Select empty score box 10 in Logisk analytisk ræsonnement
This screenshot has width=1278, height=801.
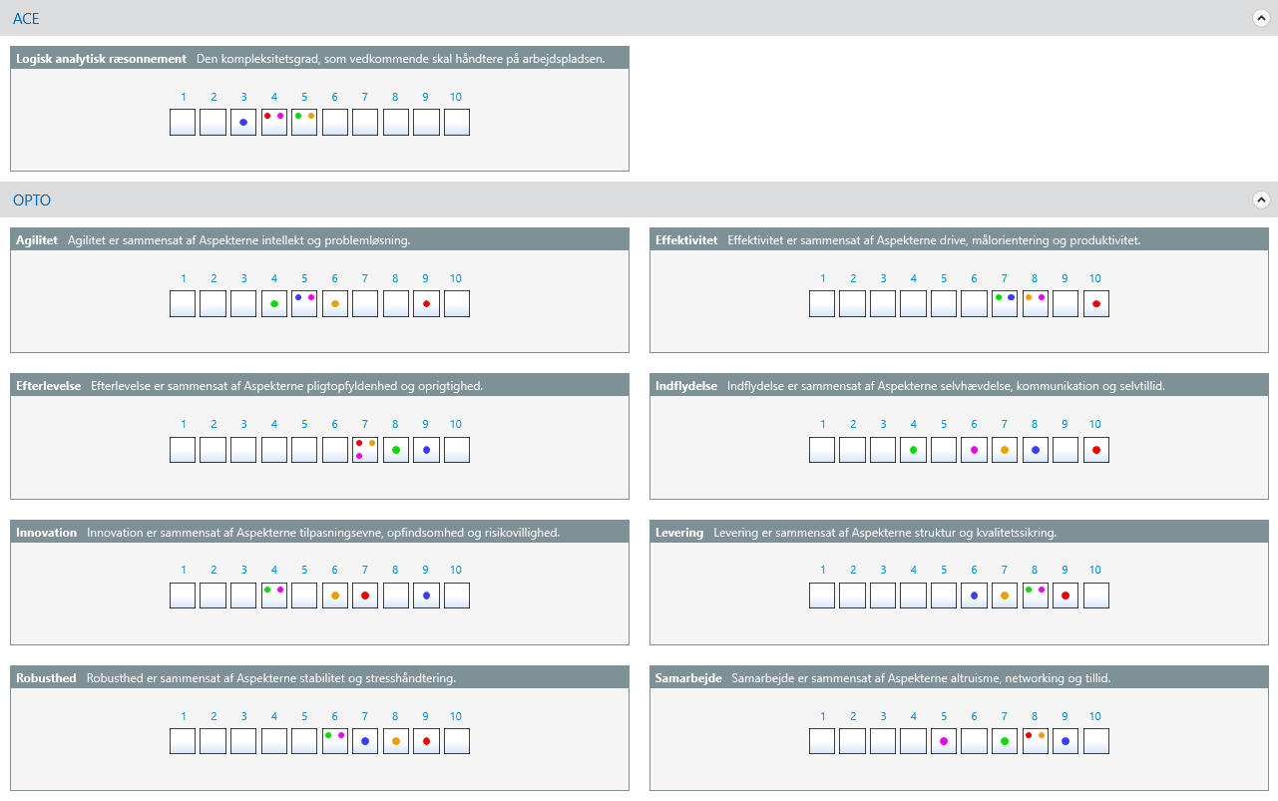pyautogui.click(x=456, y=123)
